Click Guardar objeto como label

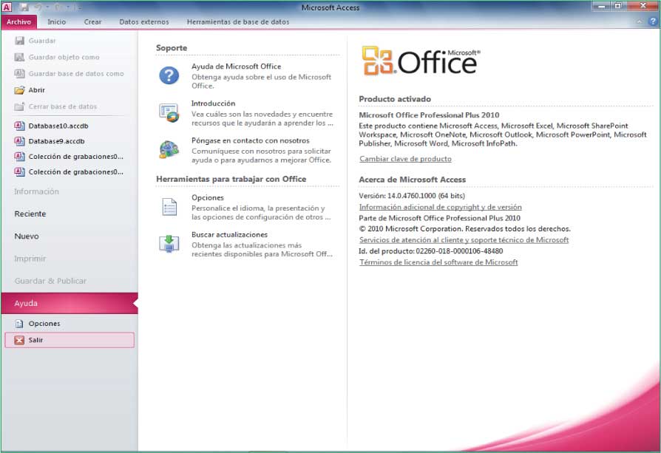pyautogui.click(x=64, y=57)
